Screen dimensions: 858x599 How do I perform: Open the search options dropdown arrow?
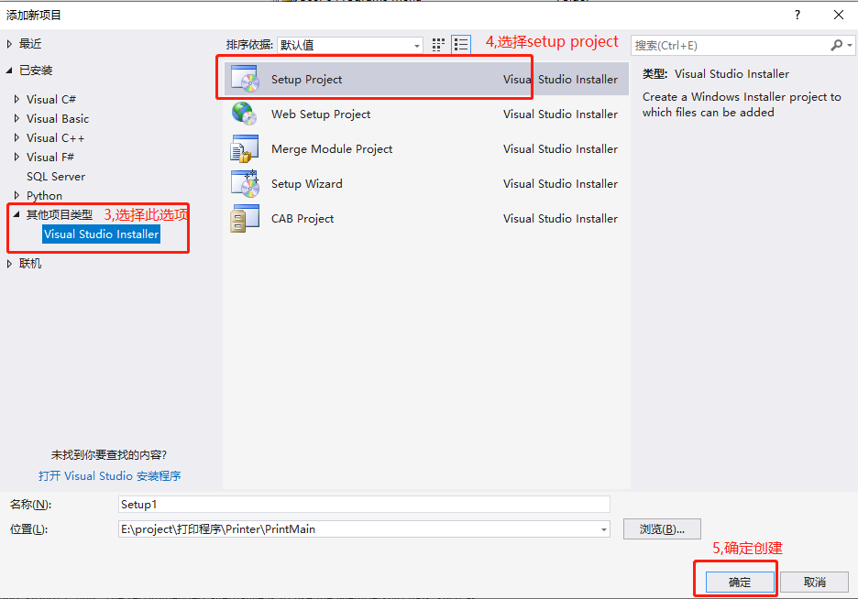(x=850, y=46)
